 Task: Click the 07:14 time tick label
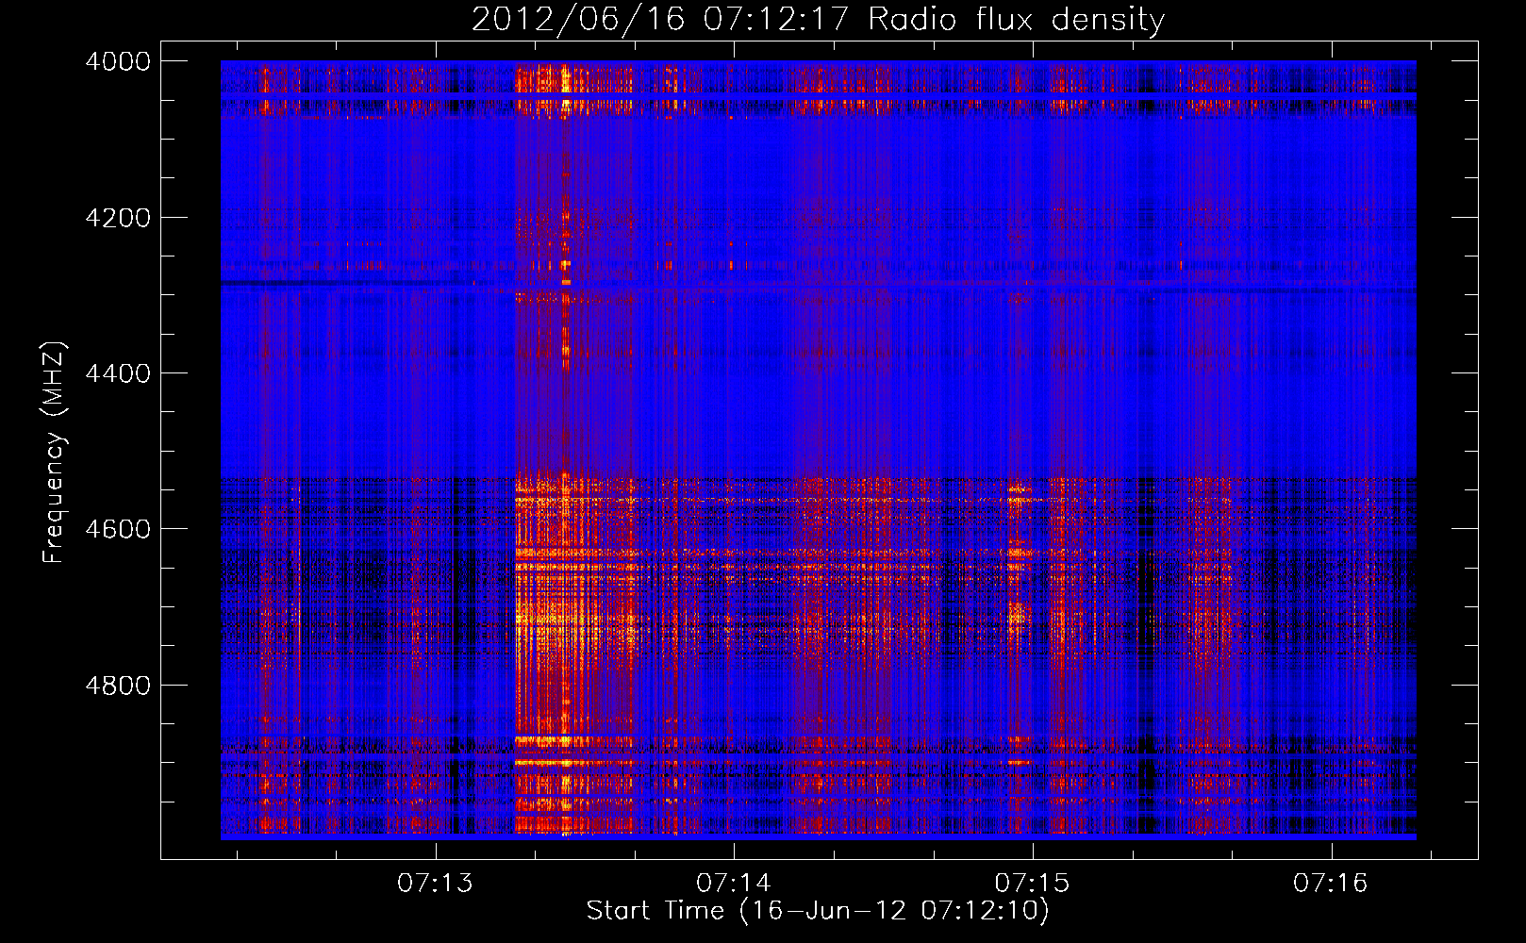point(734,884)
